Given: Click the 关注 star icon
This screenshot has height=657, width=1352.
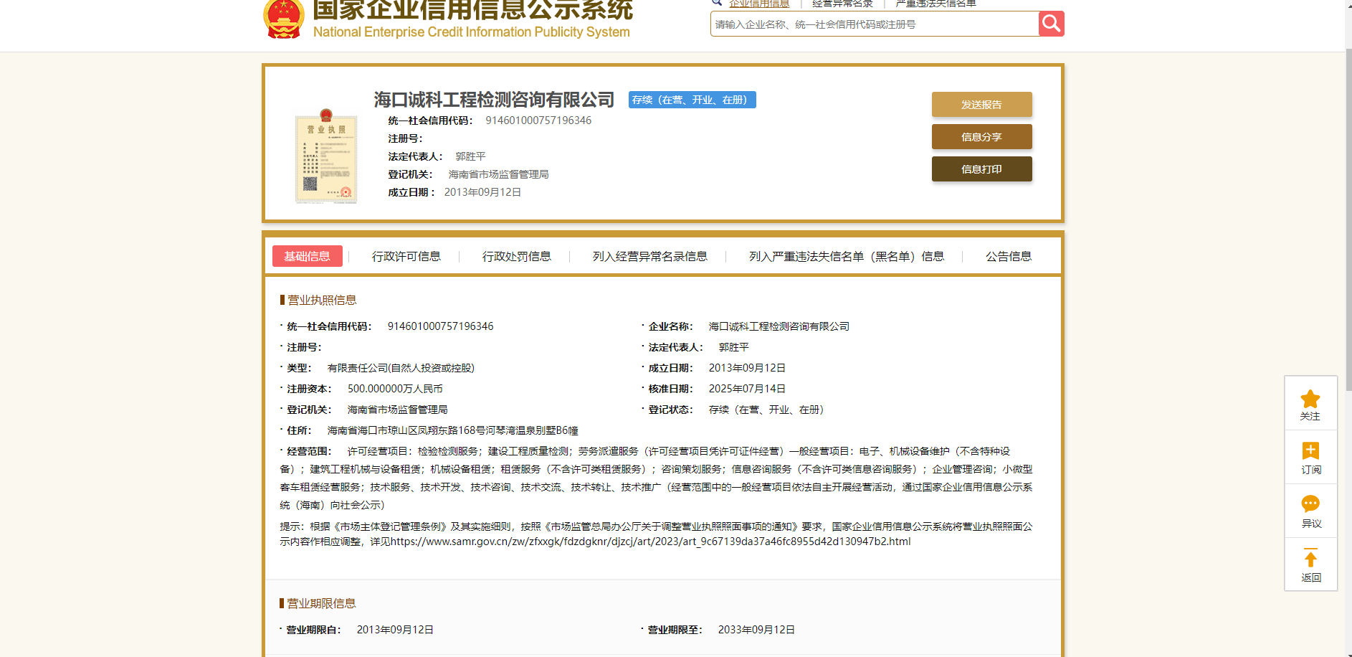Looking at the screenshot, I should (x=1310, y=400).
